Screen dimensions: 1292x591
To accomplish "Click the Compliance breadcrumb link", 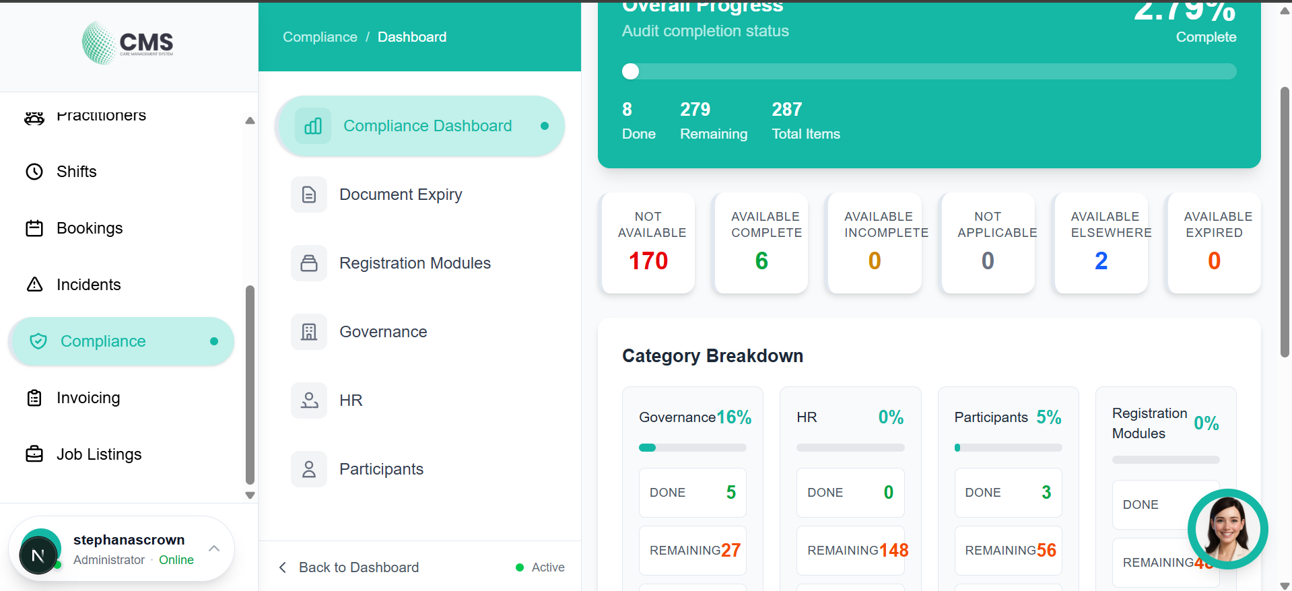I will pos(320,37).
